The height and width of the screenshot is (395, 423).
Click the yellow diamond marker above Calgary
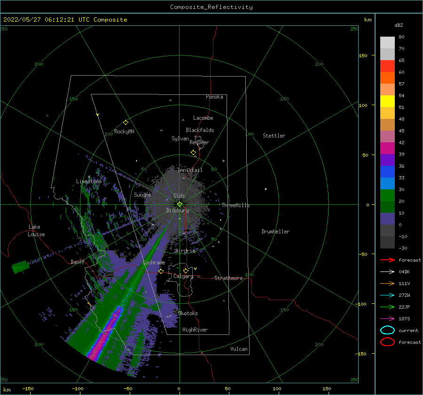point(186,271)
